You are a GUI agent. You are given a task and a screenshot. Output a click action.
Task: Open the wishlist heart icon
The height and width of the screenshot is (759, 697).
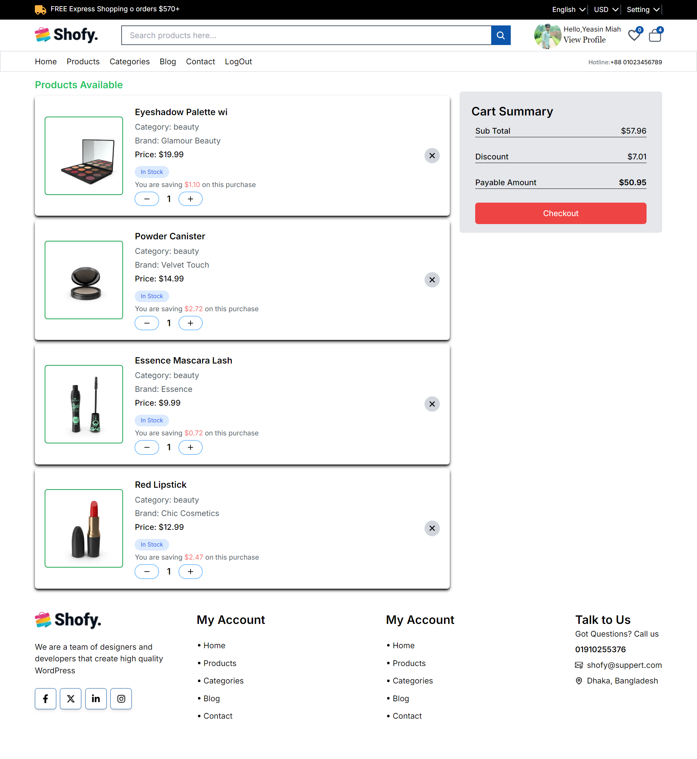(x=634, y=36)
